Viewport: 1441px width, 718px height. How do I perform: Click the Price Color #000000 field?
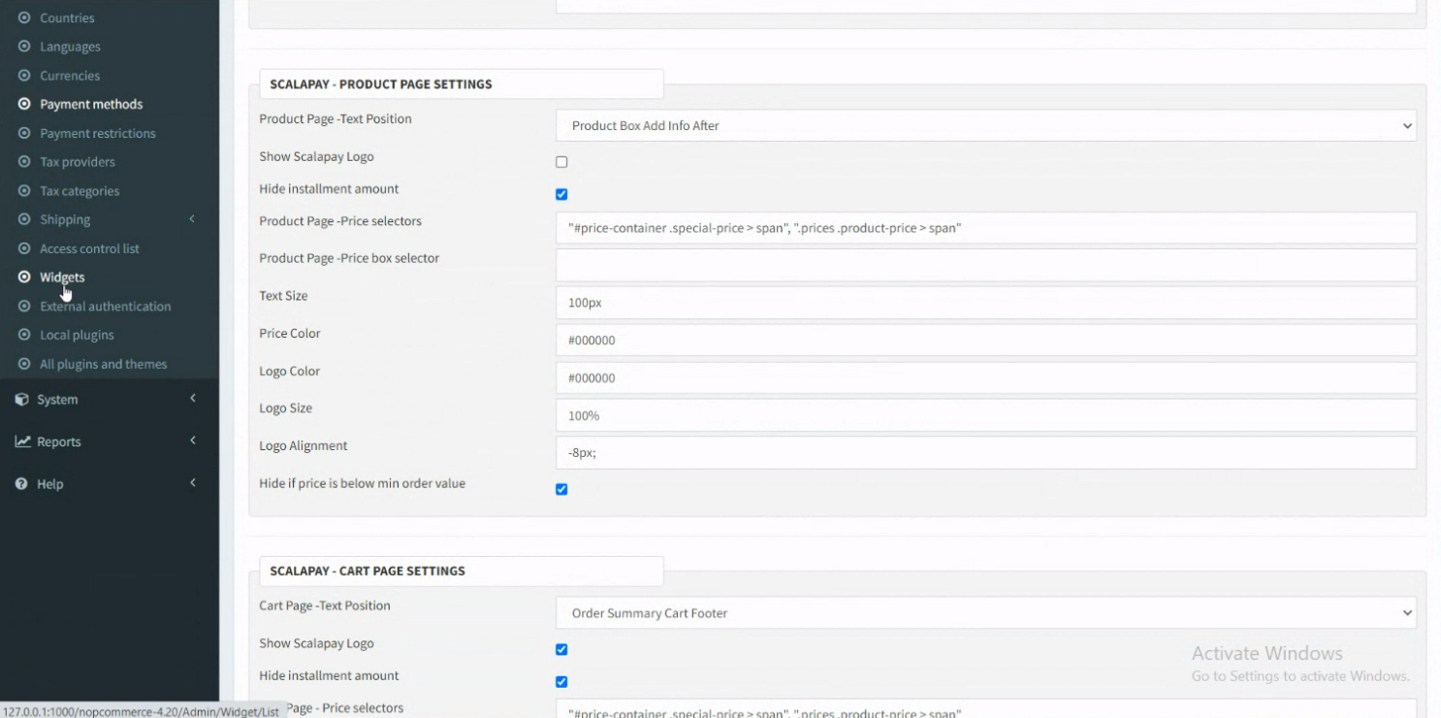985,341
